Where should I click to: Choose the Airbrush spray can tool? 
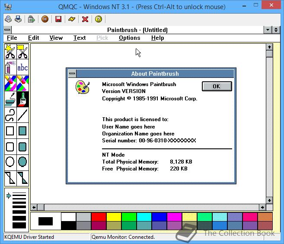coord(10,67)
